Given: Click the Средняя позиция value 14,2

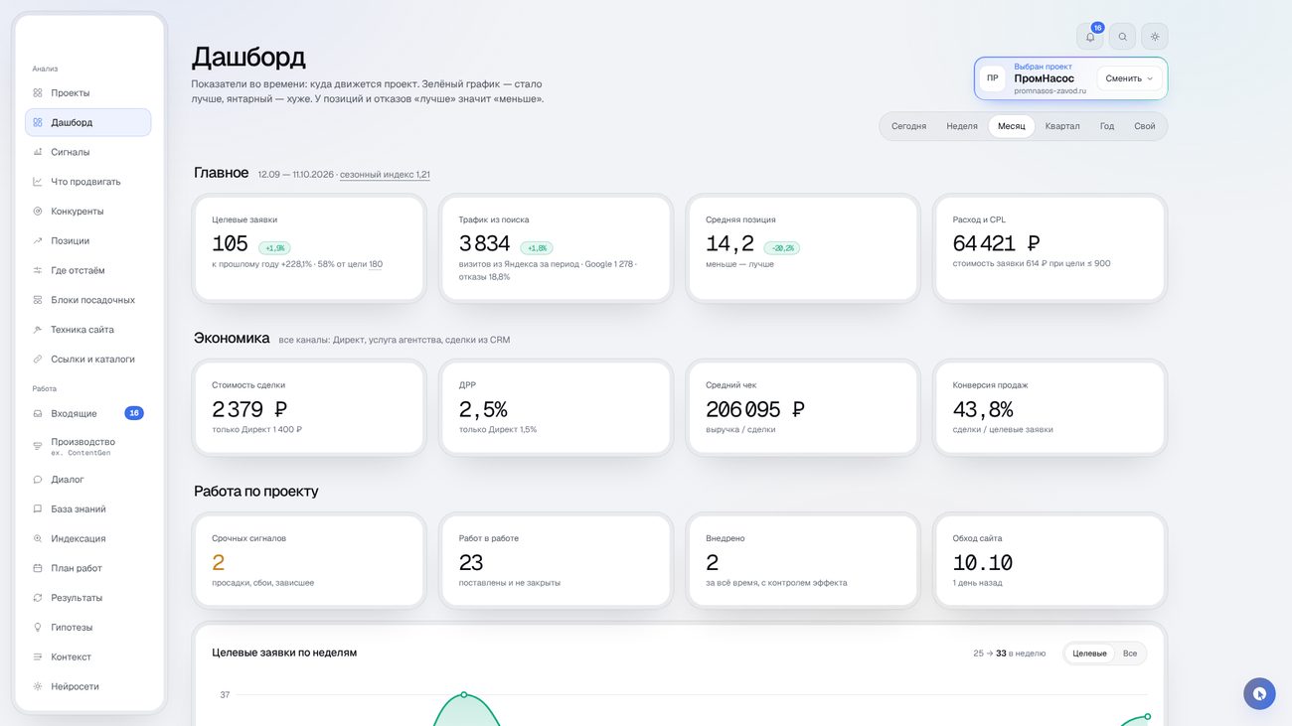Looking at the screenshot, I should click(x=730, y=243).
